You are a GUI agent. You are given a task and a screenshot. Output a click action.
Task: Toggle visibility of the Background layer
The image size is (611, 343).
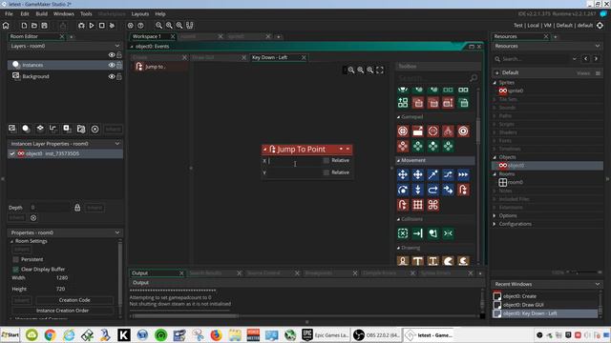[112, 76]
